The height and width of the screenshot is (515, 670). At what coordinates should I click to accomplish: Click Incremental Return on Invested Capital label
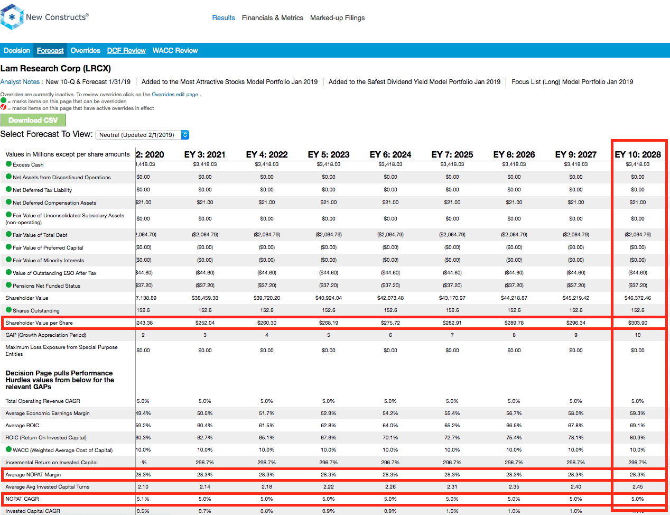(x=52, y=462)
